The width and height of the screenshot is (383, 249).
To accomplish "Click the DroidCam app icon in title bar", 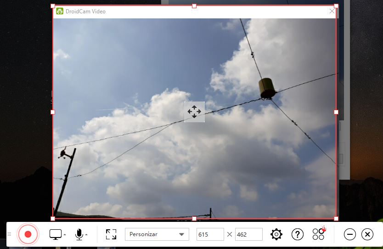I will pos(60,11).
